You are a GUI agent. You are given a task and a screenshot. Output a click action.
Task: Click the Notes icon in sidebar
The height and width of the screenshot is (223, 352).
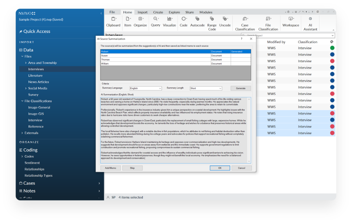(21, 191)
